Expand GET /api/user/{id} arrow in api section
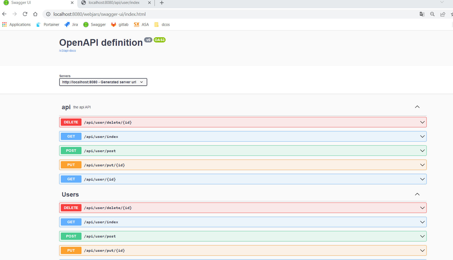453x260 pixels. [x=422, y=179]
